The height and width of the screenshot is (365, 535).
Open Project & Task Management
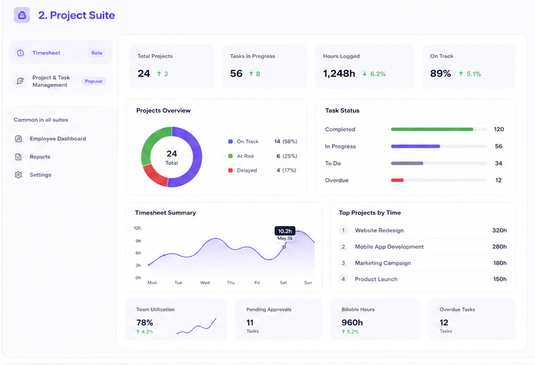[61, 81]
